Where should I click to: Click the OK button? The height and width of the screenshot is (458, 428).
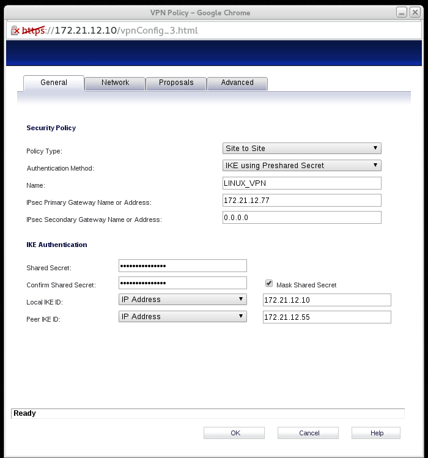tap(234, 433)
